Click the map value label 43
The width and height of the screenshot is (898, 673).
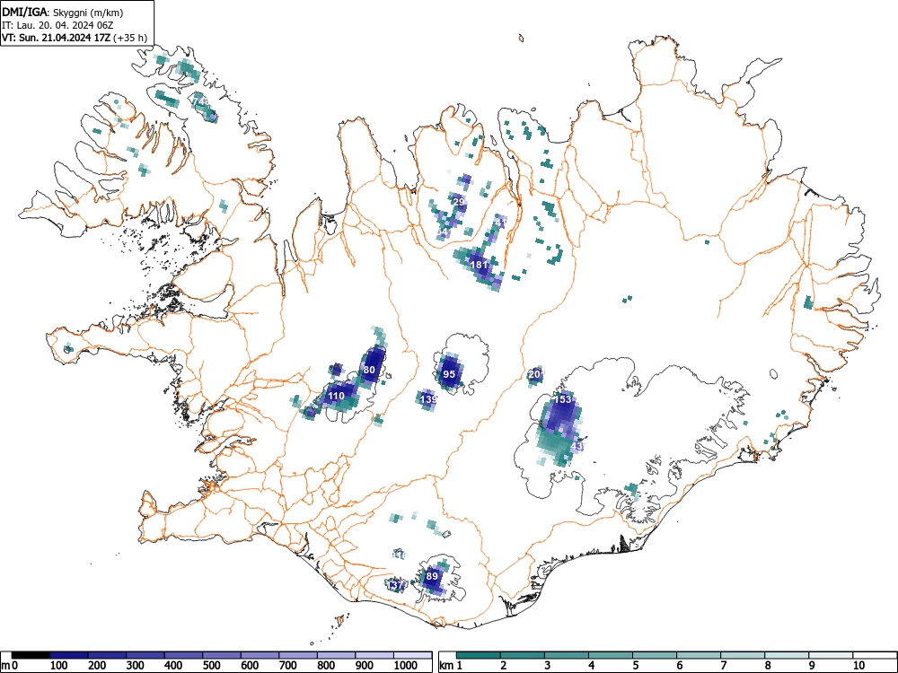coord(577,446)
